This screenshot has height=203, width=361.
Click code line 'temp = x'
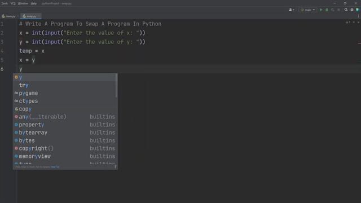coord(32,51)
